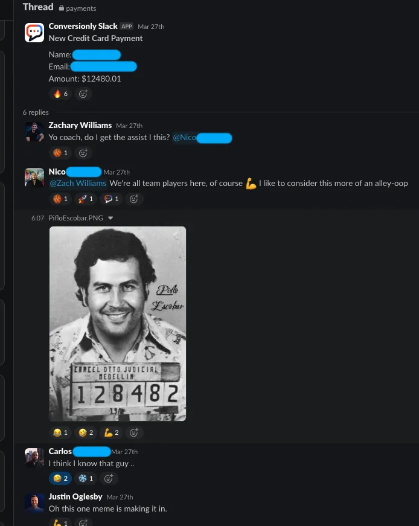Add reaction to the payment message

point(83,94)
